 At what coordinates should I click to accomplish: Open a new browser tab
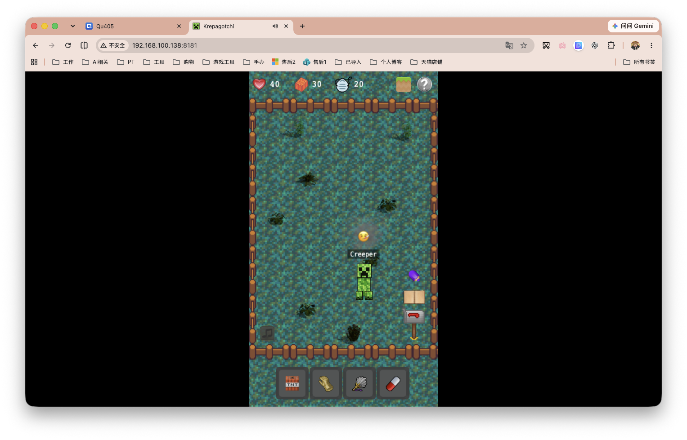point(302,26)
